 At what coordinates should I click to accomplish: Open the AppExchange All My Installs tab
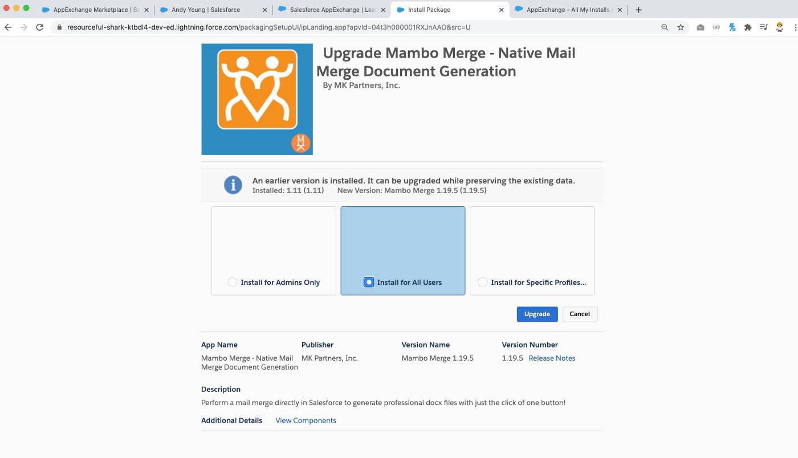(568, 10)
